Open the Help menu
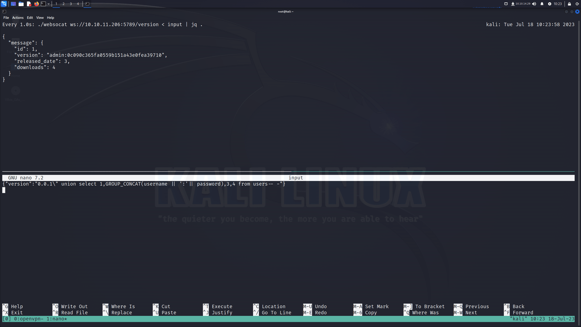The image size is (581, 327). tap(51, 18)
